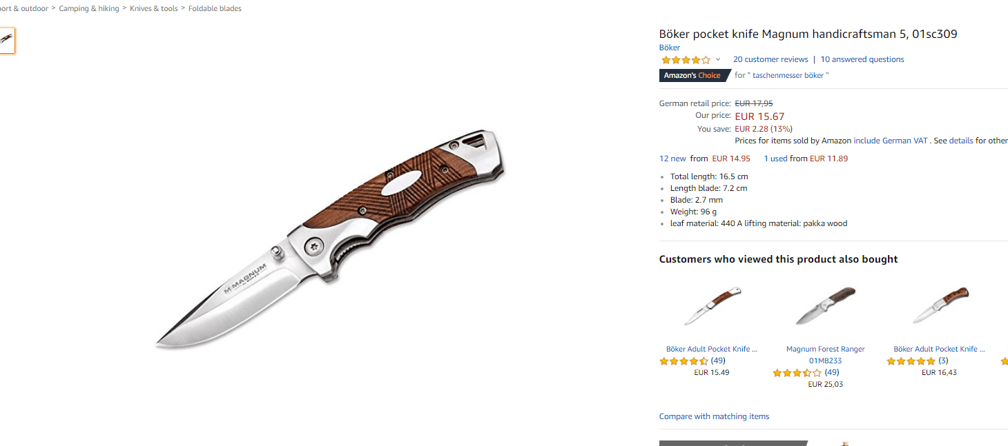Show price details link
The width and height of the screenshot is (1008, 446).
coord(961,141)
